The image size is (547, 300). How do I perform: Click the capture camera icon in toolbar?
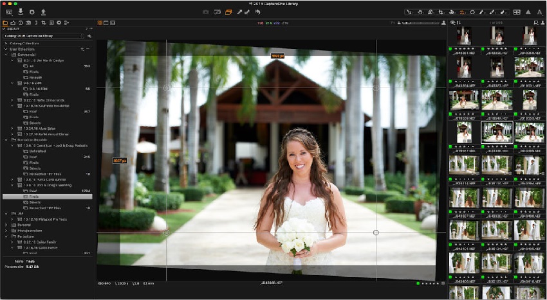click(206, 12)
